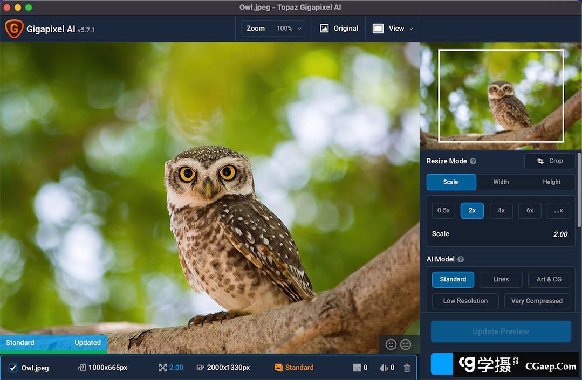Image resolution: width=582 pixels, height=380 pixels.
Task: Select the Art & CG model
Action: (549, 279)
